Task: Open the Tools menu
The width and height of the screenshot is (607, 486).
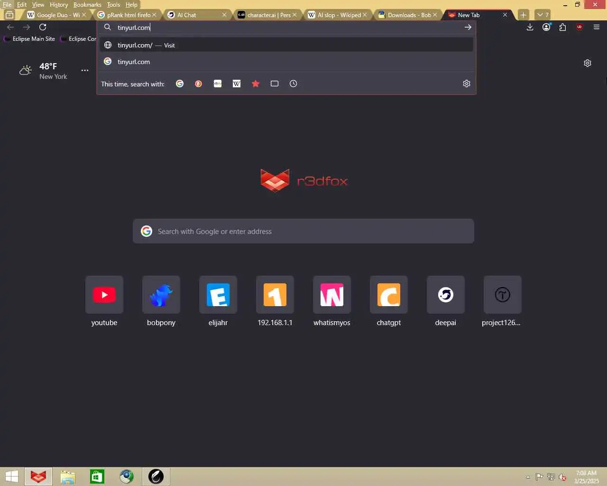Action: pyautogui.click(x=113, y=4)
